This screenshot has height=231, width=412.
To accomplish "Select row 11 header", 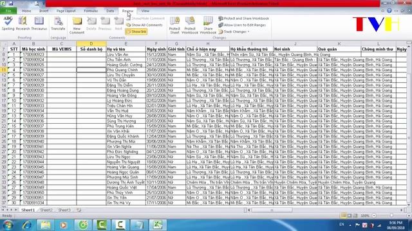I will coord(4,70).
